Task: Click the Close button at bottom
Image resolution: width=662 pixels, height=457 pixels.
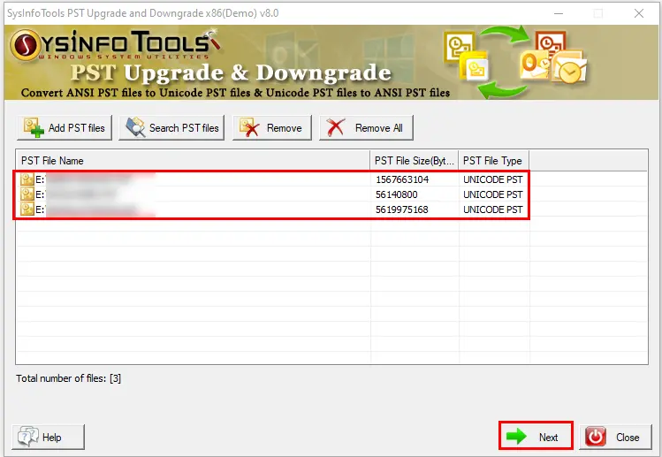Action: coord(615,438)
